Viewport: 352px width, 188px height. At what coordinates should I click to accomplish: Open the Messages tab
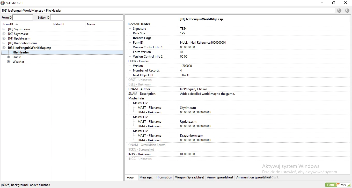pos(146,177)
